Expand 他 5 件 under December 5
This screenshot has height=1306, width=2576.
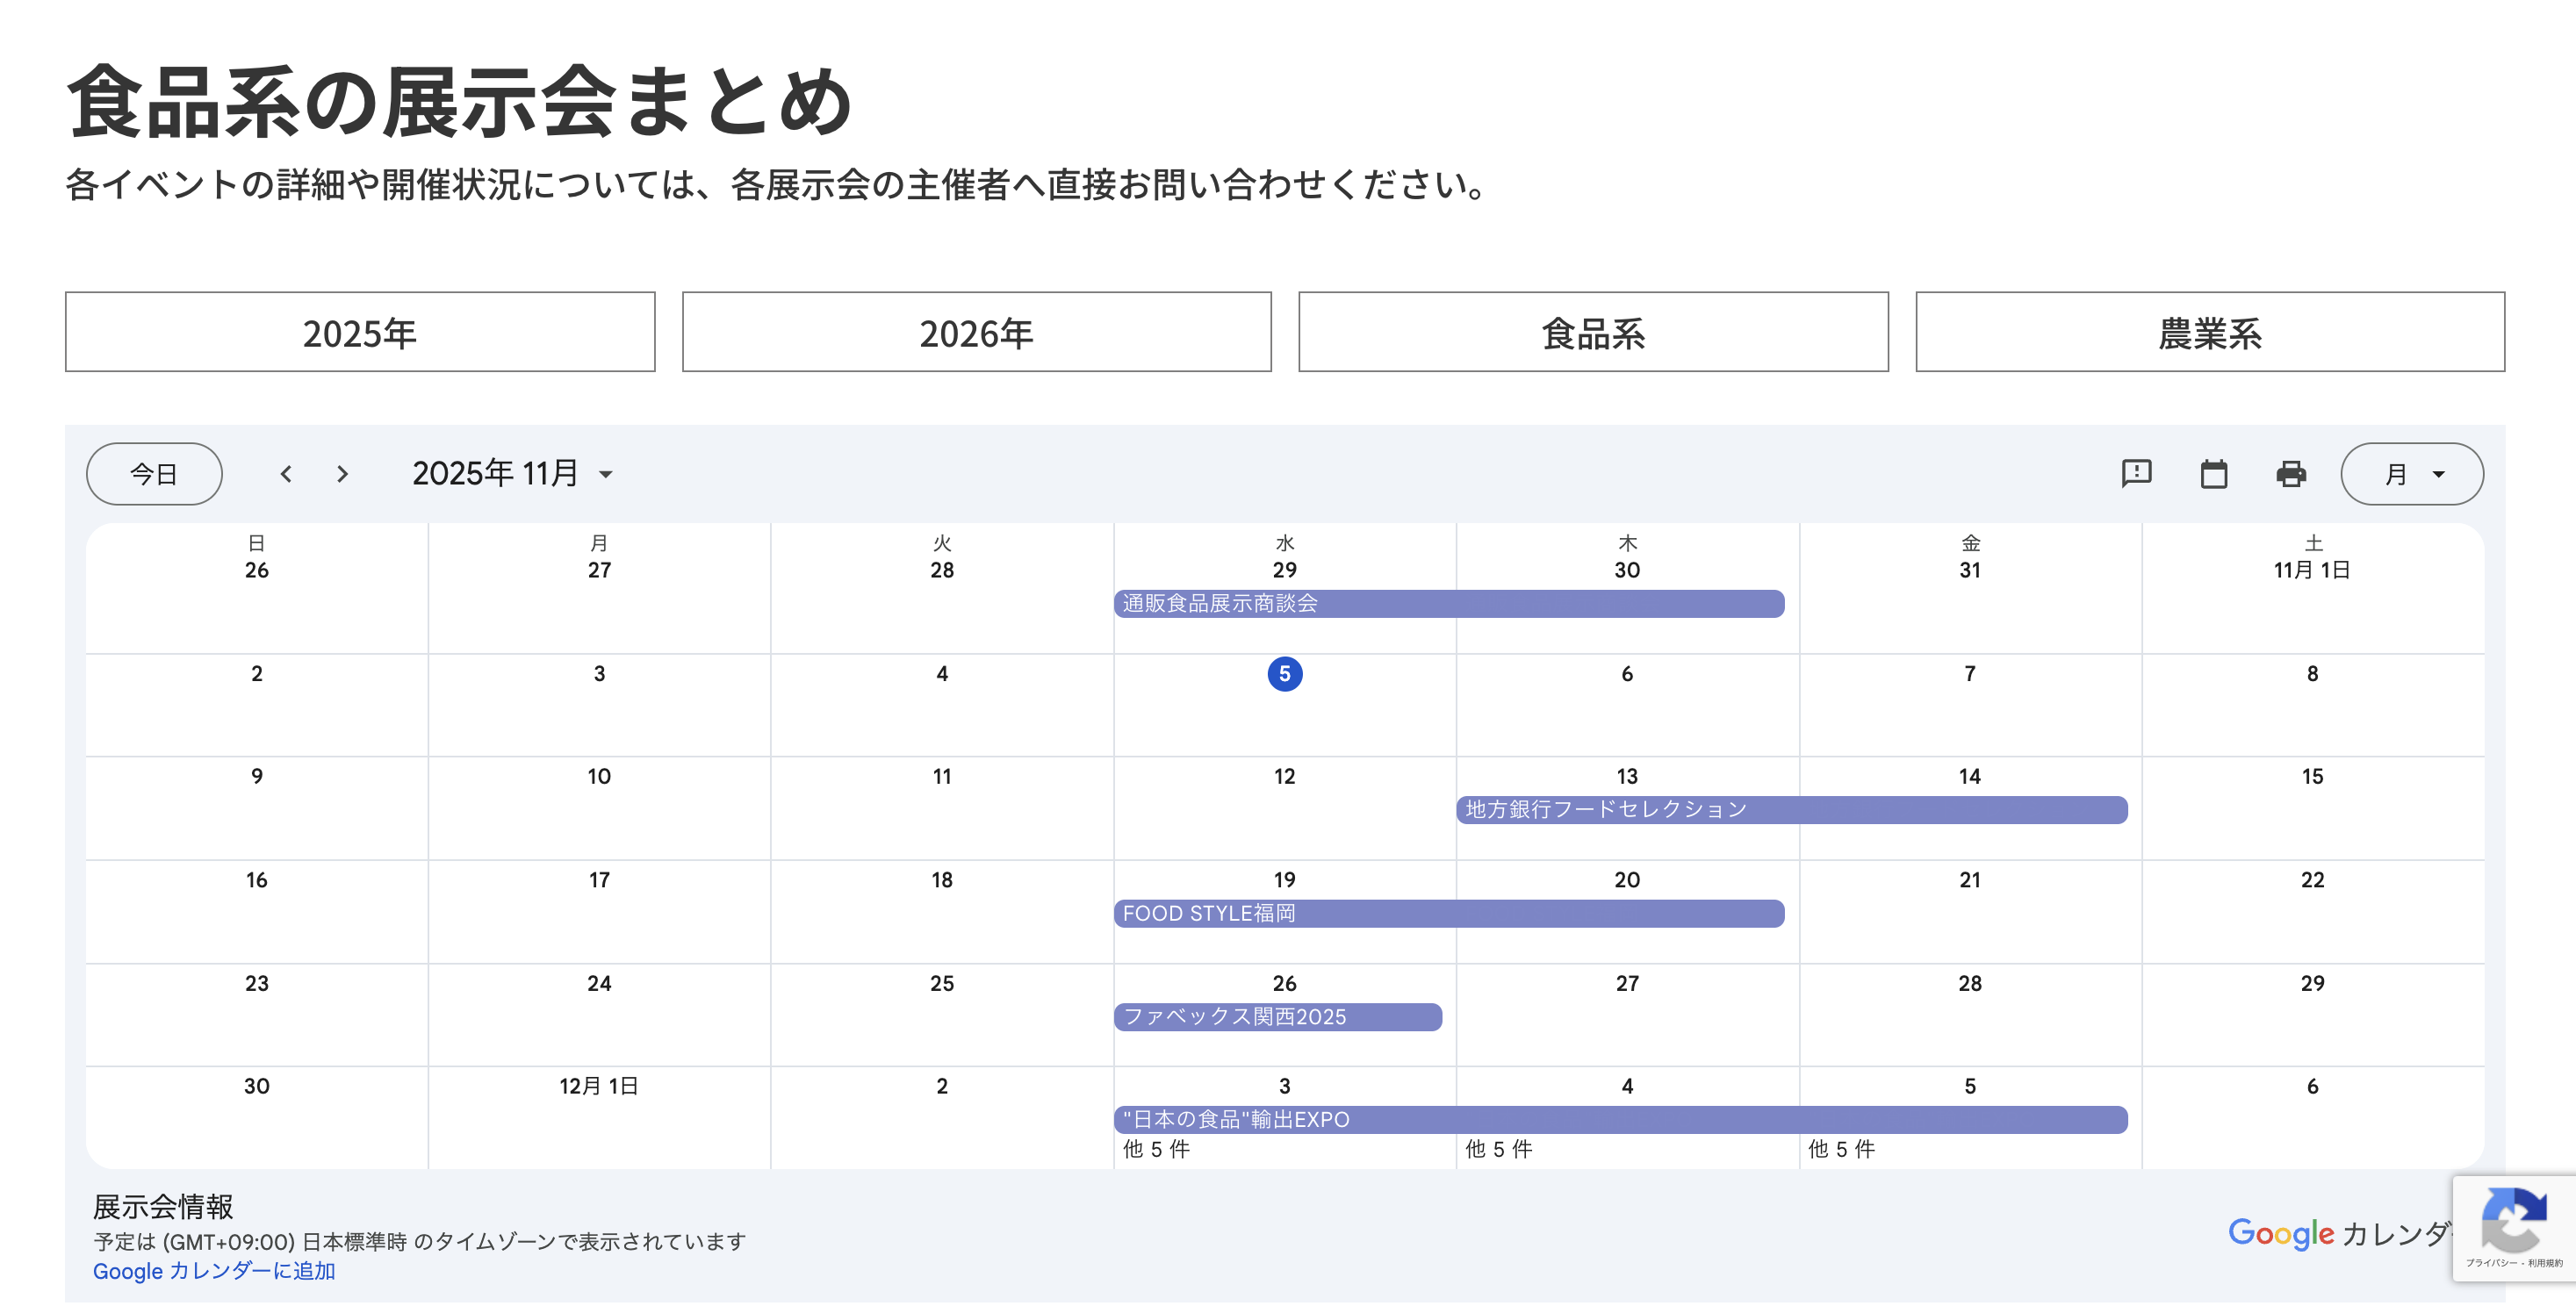pyautogui.click(x=1841, y=1149)
